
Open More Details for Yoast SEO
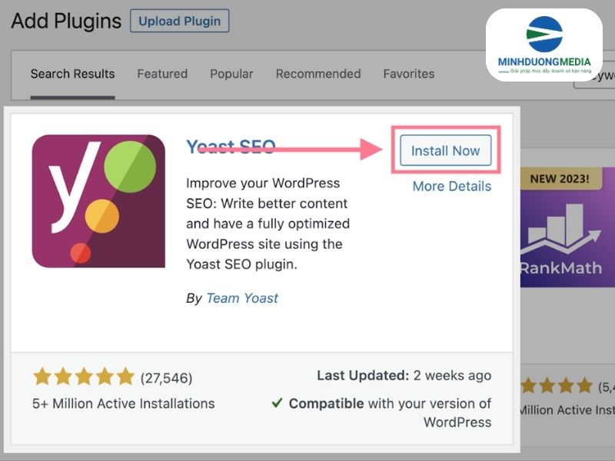pos(452,186)
